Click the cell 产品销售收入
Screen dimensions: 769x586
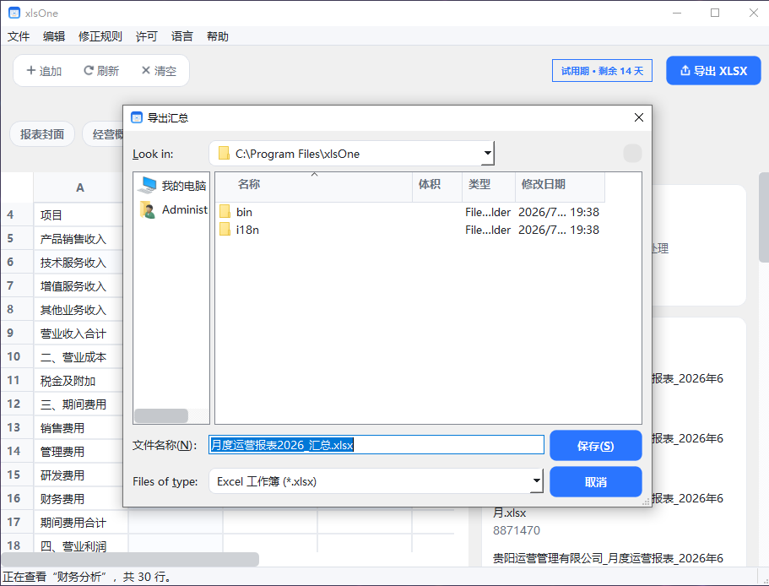79,238
